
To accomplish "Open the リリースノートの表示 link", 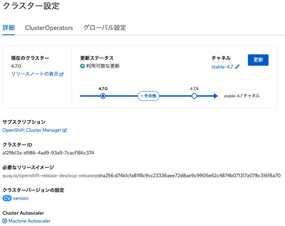I will pos(35,74).
